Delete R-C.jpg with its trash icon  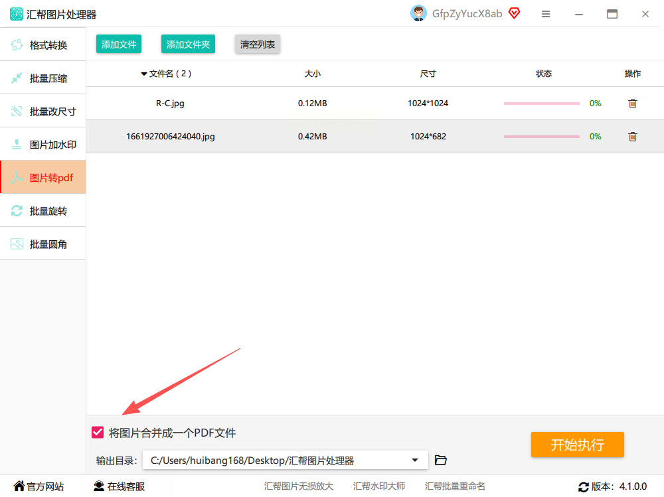[x=633, y=104]
